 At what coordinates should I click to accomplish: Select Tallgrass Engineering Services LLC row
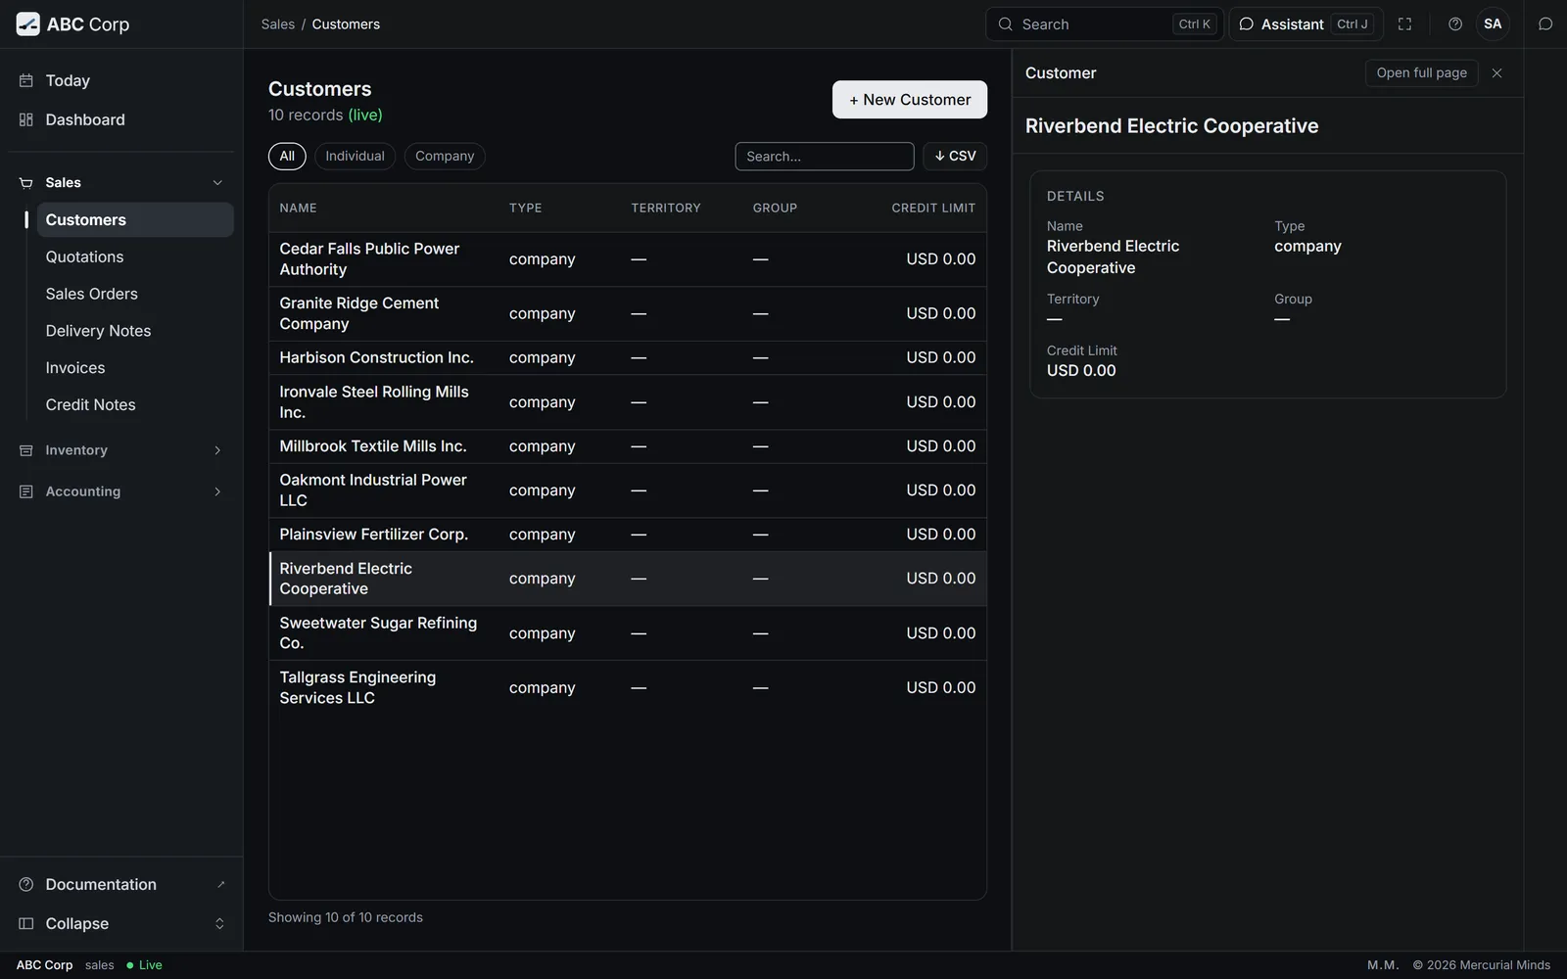(x=628, y=688)
